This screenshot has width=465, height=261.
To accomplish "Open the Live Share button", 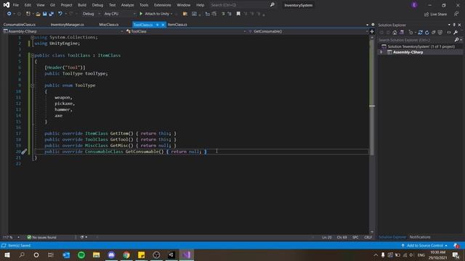I will [x=435, y=14].
